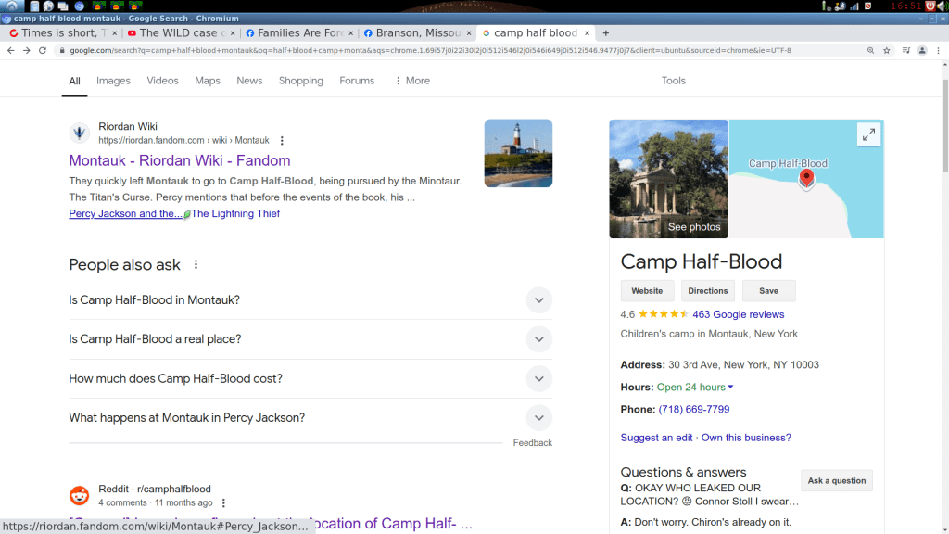Viewport: 949px width, 534px height.
Task: Click the Reddit favicon in the search result
Action: [x=80, y=496]
